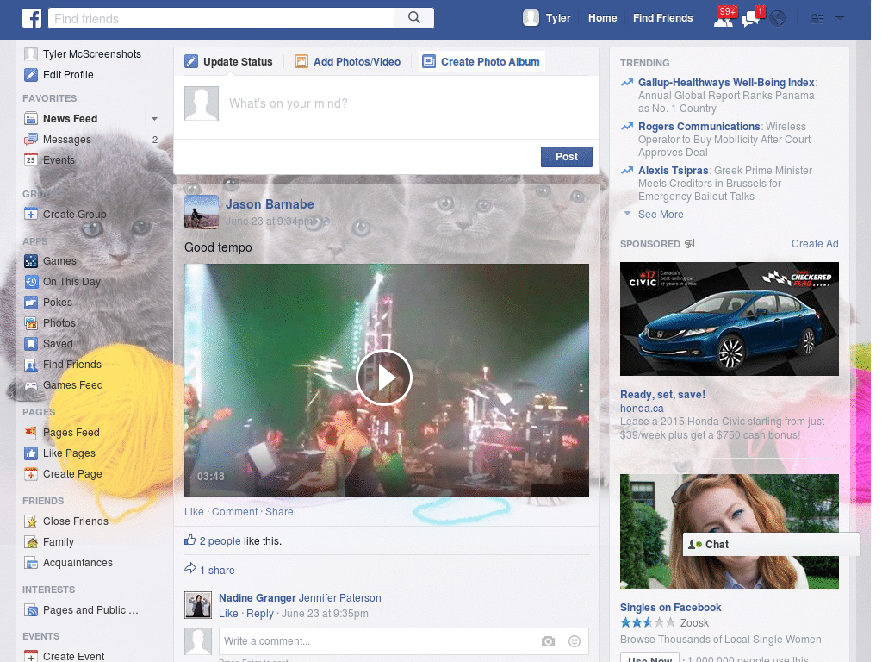This screenshot has height=662, width=882.
Task: Click the Games Feed controller icon
Action: click(31, 385)
